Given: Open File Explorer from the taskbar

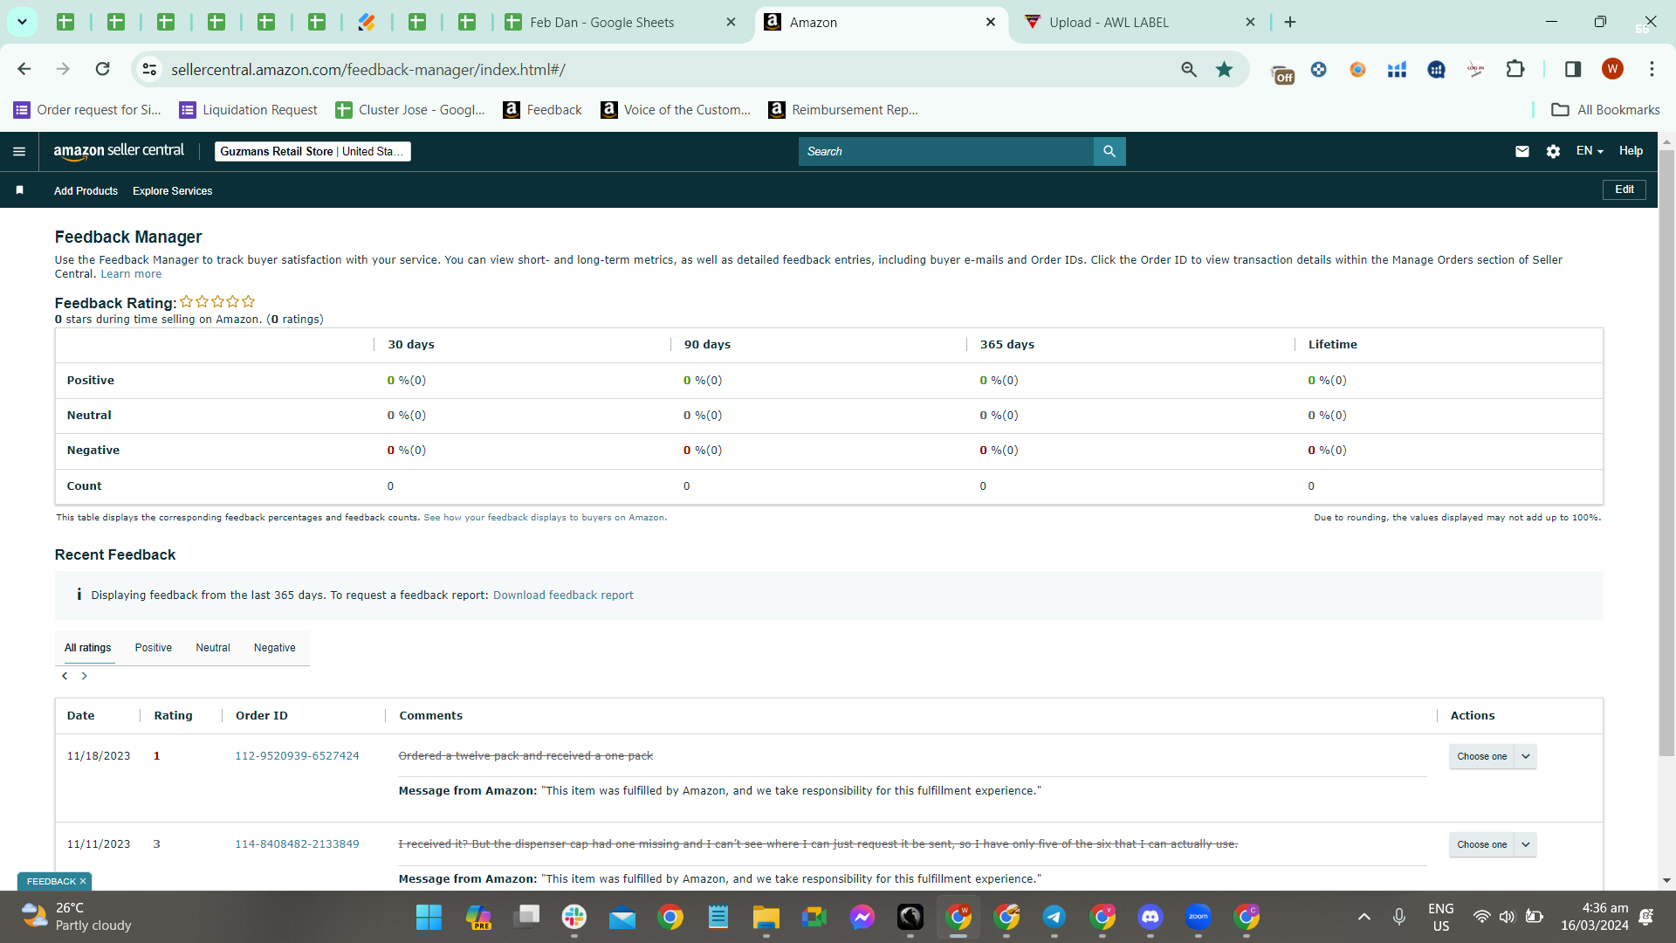Looking at the screenshot, I should [766, 917].
